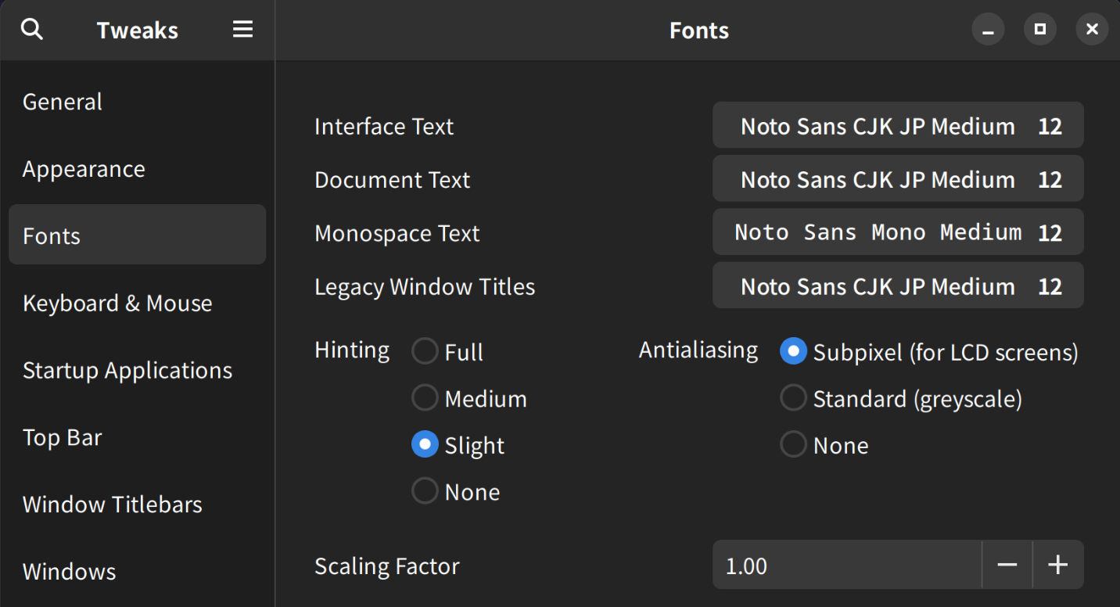The width and height of the screenshot is (1120, 607).
Task: Open Document Text font chooser
Action: (x=898, y=178)
